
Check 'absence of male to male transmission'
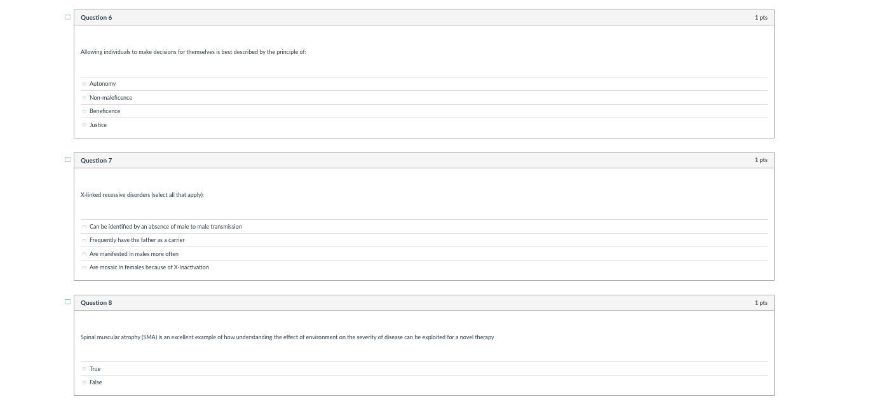84,227
